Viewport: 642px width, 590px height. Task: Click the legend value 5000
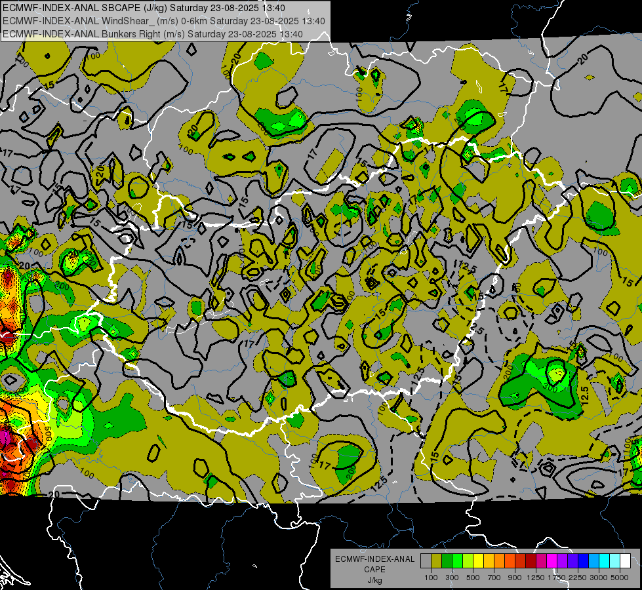[x=620, y=578]
